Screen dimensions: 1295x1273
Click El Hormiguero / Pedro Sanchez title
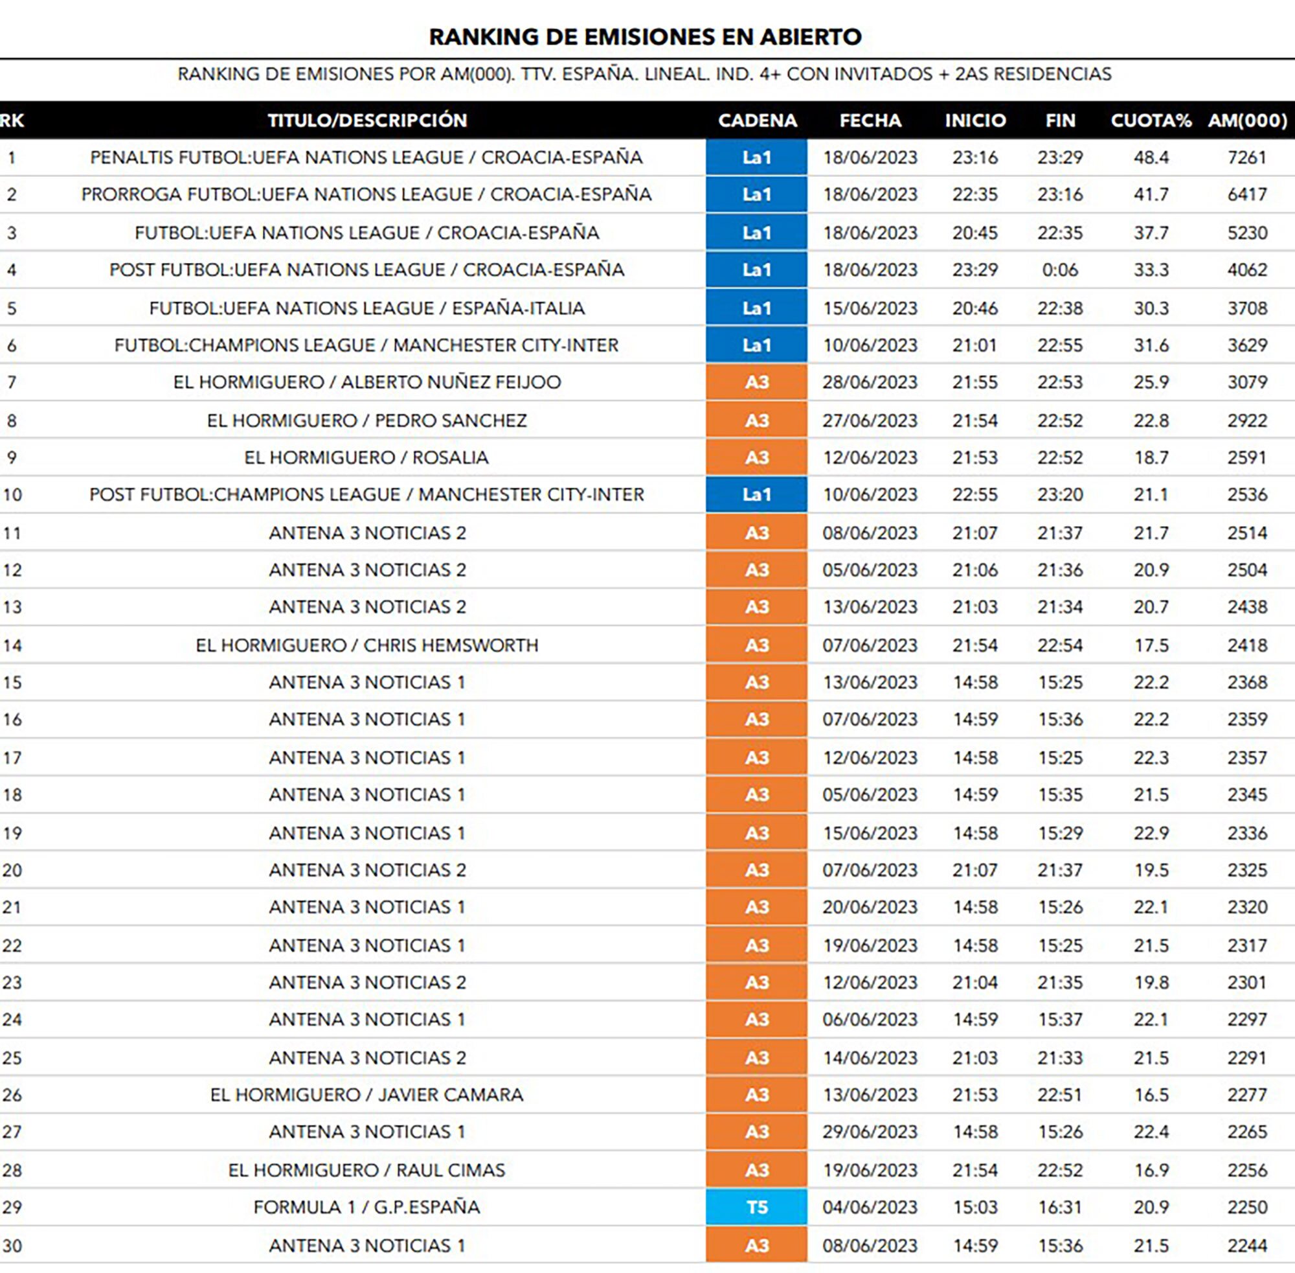click(366, 420)
